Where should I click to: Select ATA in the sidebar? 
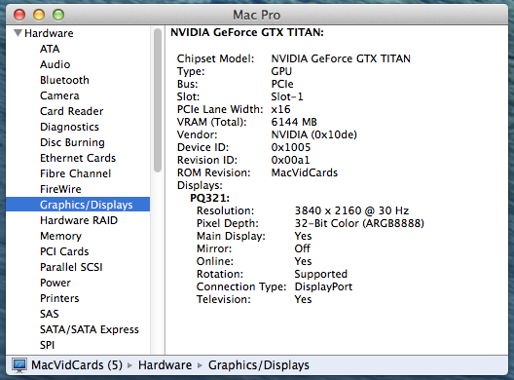50,49
